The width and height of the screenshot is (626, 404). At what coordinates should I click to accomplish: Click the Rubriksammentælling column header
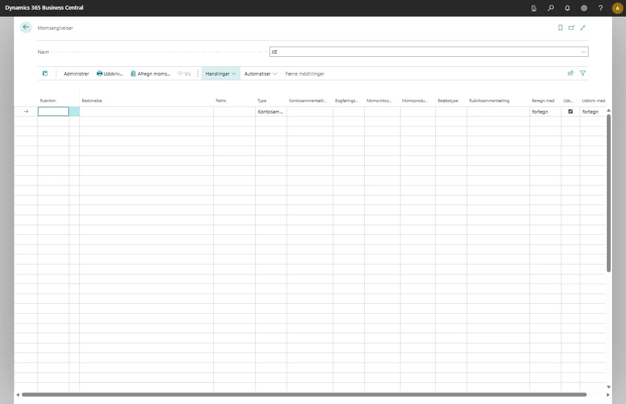[489, 101]
